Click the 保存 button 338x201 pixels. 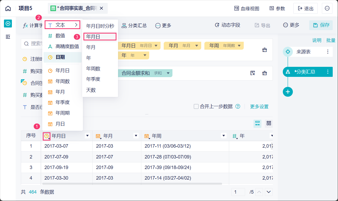tap(321, 25)
